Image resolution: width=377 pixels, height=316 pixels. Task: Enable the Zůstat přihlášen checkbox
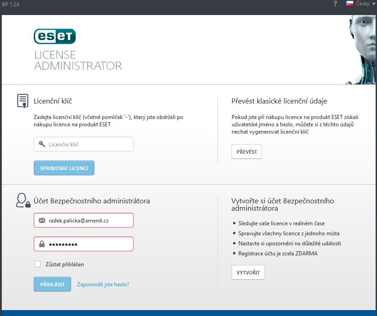[37, 264]
